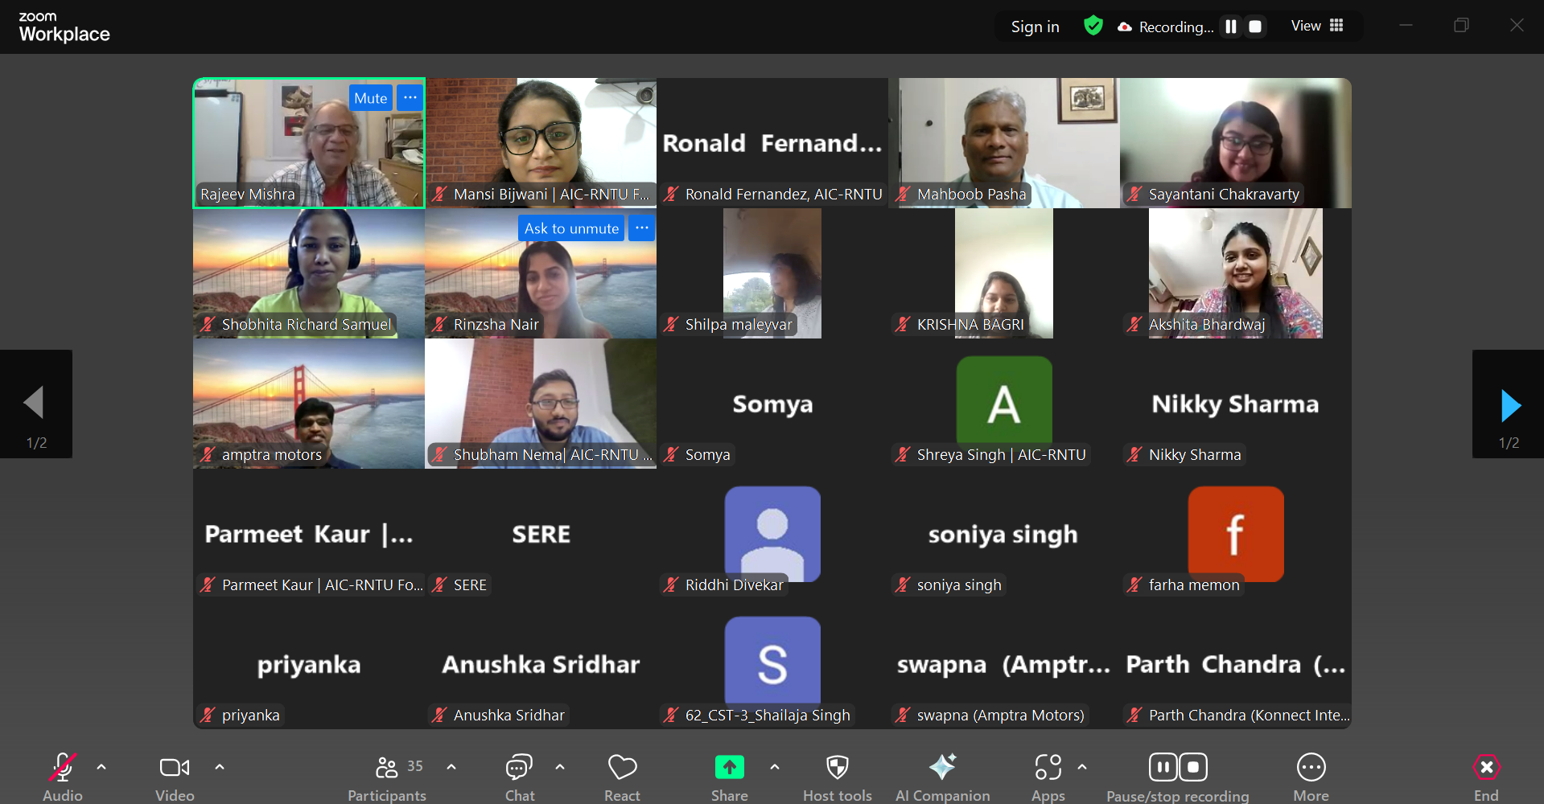Open AI Companion sparkle icon
The width and height of the screenshot is (1544, 804).
pyautogui.click(x=942, y=768)
